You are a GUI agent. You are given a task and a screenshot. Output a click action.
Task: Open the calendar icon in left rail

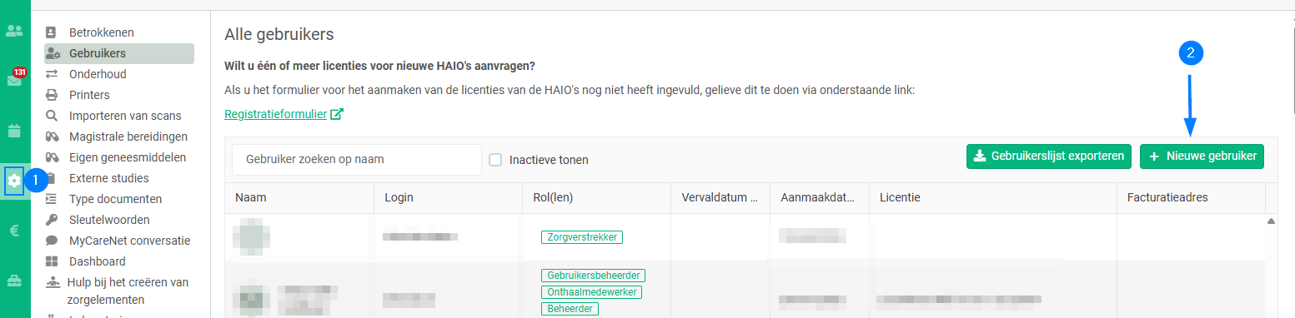[15, 131]
